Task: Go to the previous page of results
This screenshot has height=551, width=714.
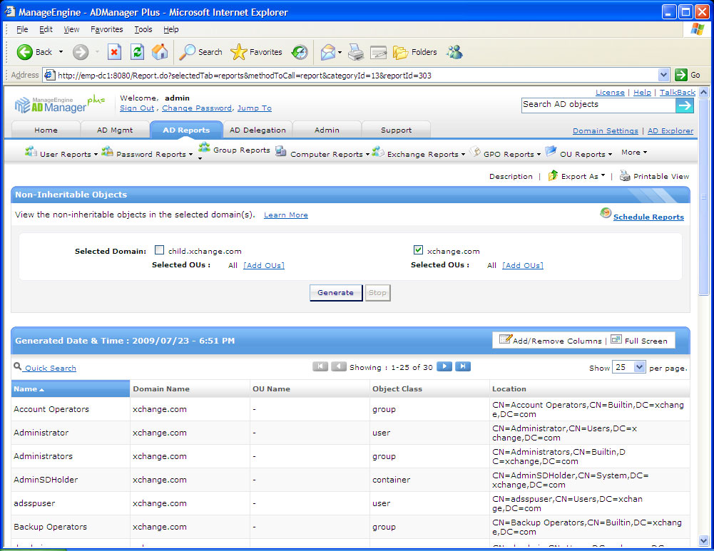Action: tap(338, 366)
